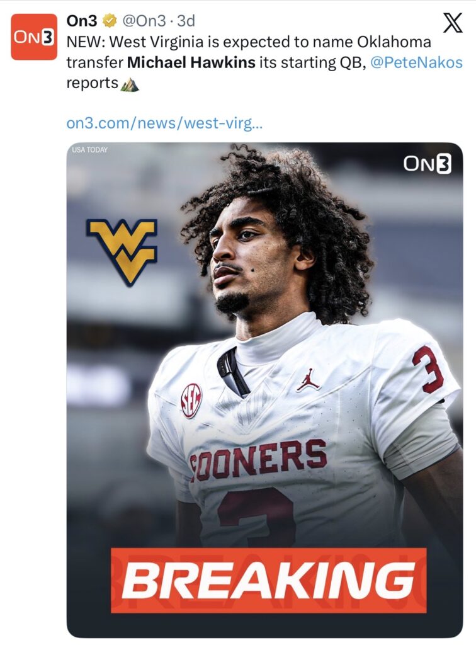Click the X logo icon

pos(453,23)
